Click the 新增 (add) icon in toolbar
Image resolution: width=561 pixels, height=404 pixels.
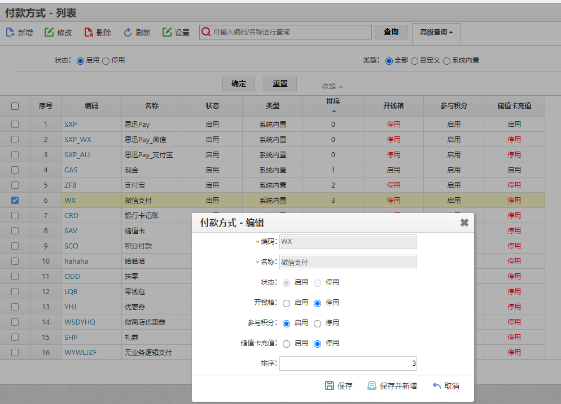[x=10, y=33]
